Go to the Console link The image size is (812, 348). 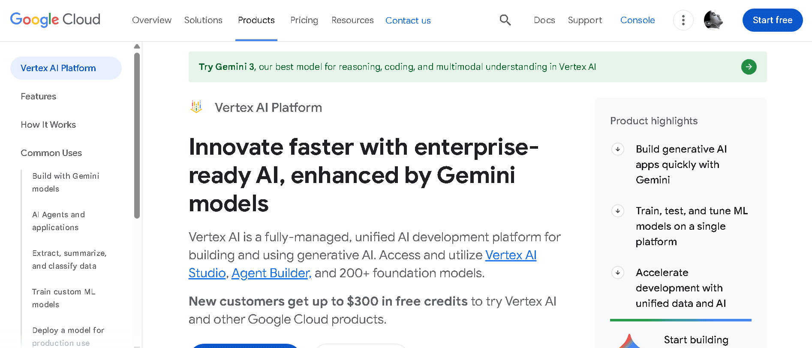click(638, 20)
